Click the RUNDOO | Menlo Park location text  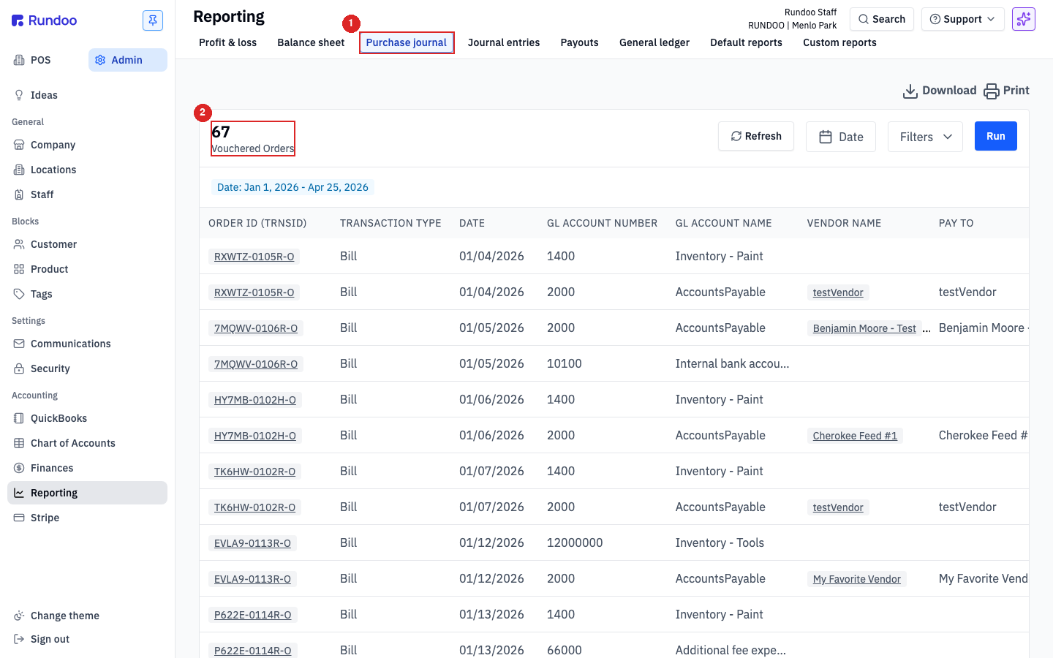[792, 26]
